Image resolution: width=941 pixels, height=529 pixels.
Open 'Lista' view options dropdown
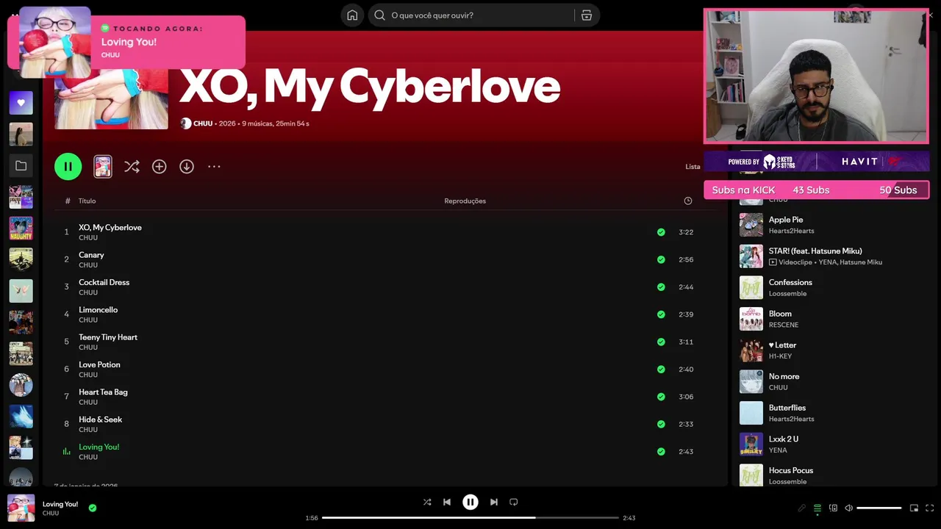(x=693, y=167)
